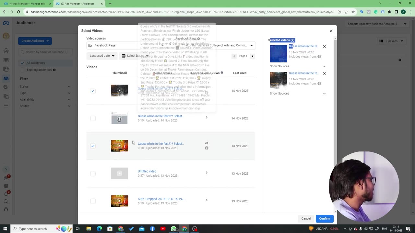Open the Account overview gauge icon in sidebar

[x=6, y=51]
